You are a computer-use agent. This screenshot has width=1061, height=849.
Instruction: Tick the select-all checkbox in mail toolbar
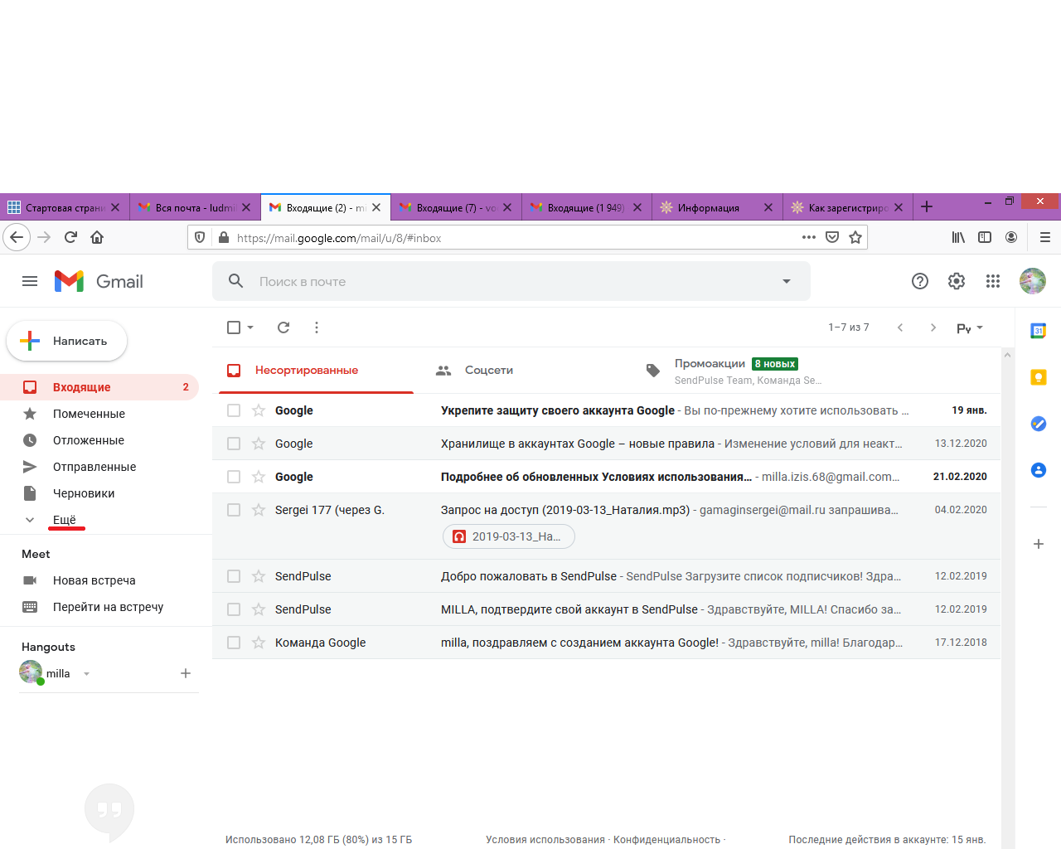pos(234,327)
